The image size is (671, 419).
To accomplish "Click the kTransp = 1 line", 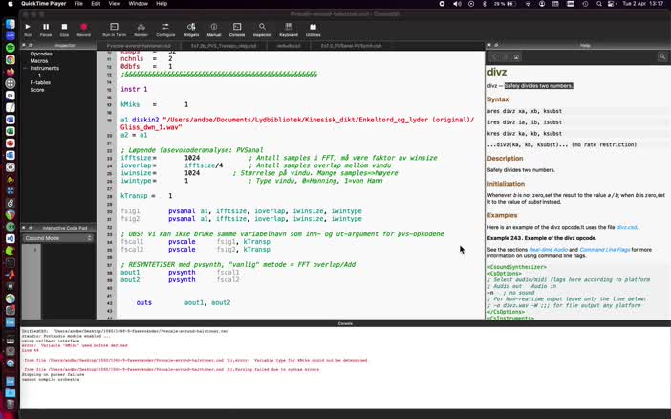I will coord(146,196).
